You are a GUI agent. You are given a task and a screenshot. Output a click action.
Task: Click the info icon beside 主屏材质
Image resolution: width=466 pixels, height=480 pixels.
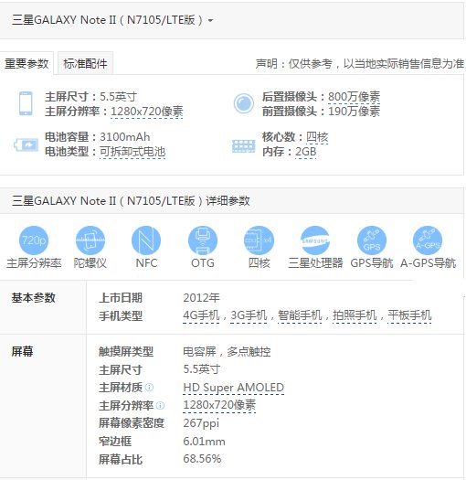[149, 388]
